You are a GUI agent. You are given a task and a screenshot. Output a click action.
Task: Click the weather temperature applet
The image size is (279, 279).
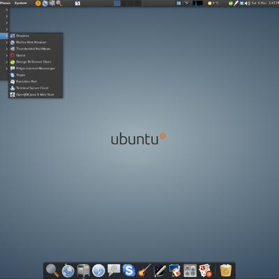tap(213, 3)
